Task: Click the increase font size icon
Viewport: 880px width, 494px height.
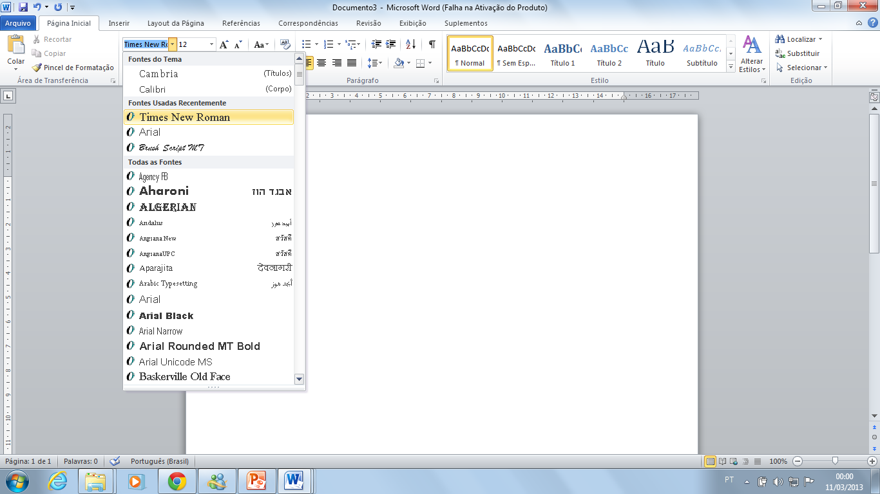Action: click(224, 44)
